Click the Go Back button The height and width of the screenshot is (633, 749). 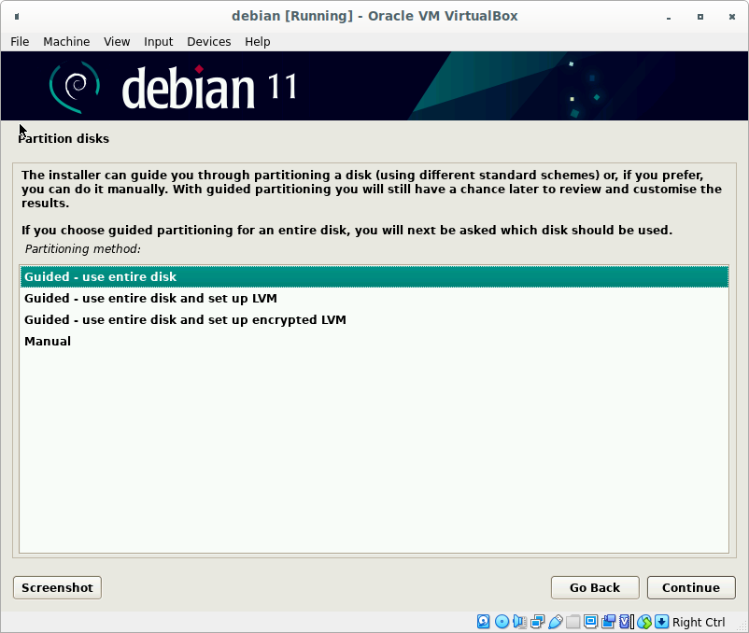click(x=595, y=587)
